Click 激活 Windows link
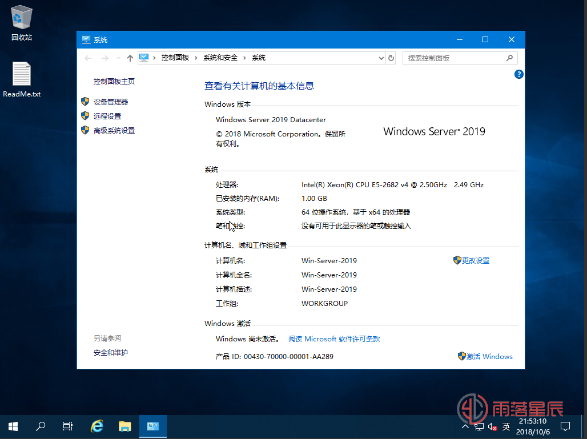Screen dimensions: 587x439 coord(489,356)
